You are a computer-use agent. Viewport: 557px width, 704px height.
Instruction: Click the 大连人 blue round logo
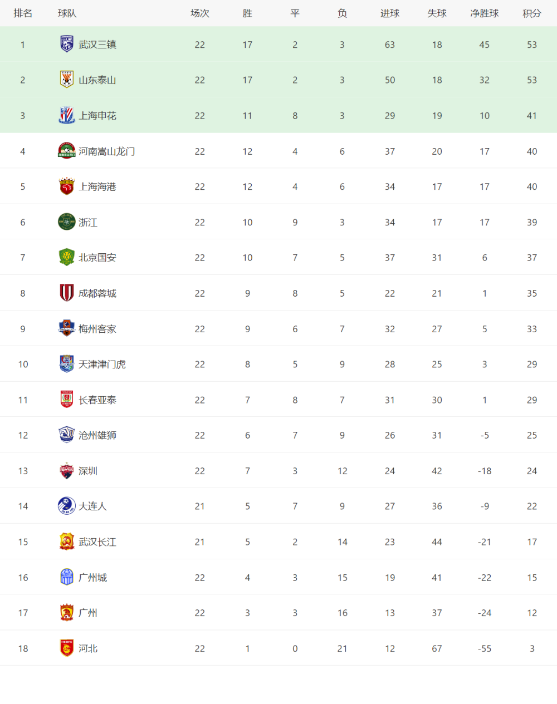point(67,506)
